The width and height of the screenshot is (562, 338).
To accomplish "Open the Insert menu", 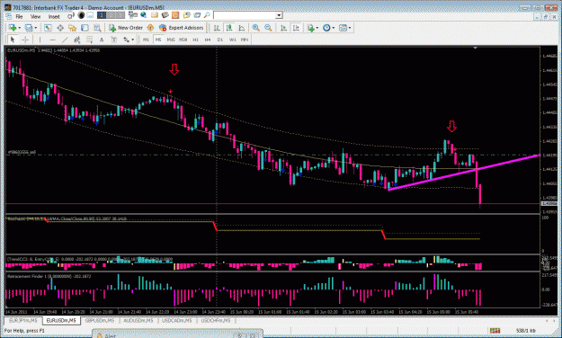I will (x=54, y=16).
